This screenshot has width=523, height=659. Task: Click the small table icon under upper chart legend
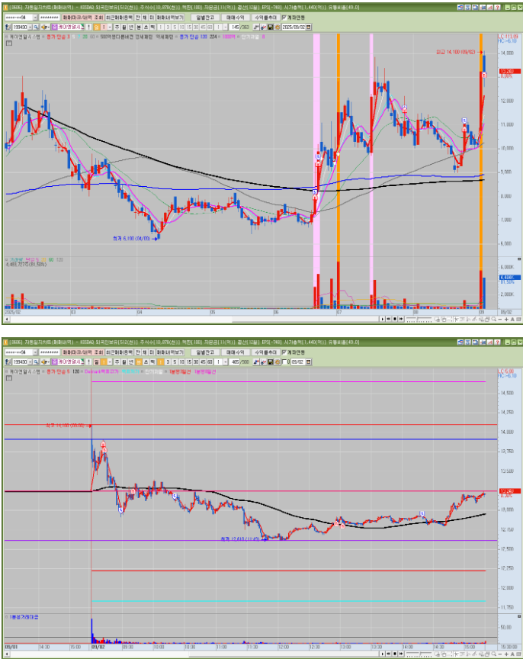click(9, 43)
